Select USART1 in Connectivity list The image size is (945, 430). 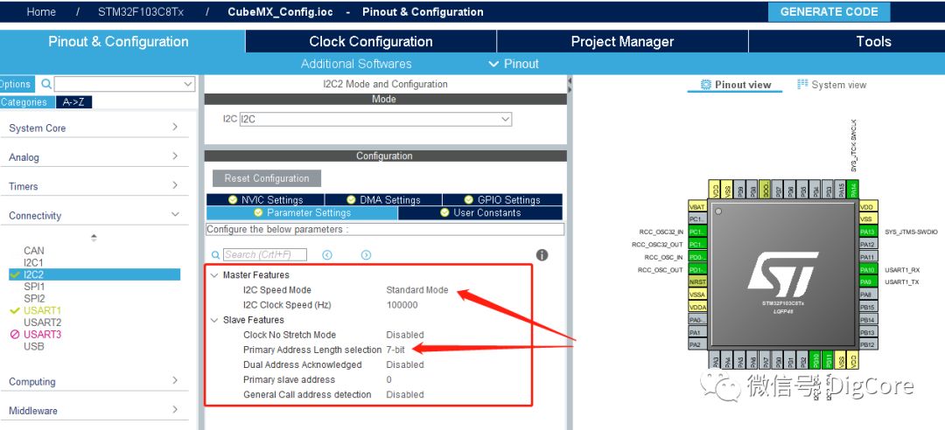43,310
